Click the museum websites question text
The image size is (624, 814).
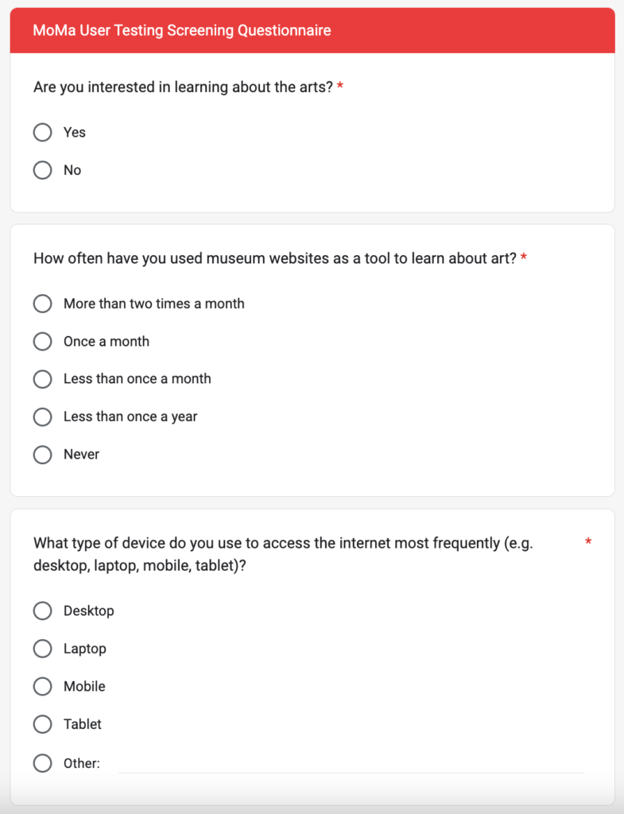275,258
